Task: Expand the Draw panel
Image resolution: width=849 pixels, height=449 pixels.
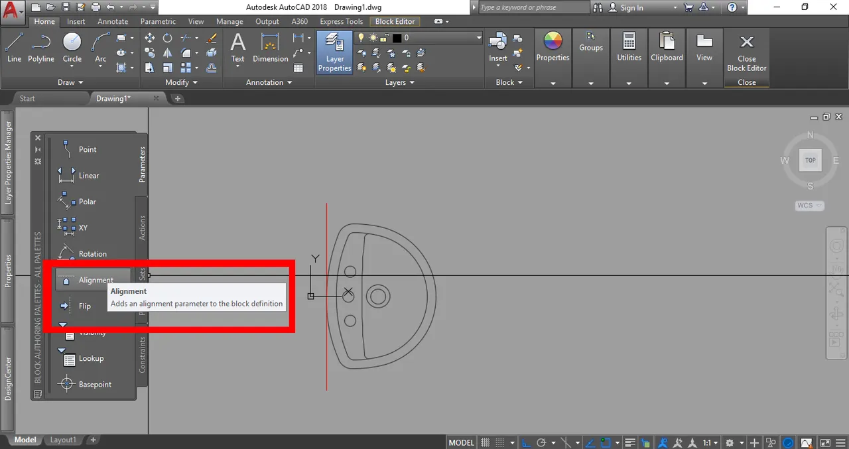Action: (70, 82)
